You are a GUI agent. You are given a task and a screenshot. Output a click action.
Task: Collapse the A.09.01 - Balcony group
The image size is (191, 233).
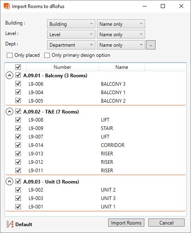(x=9, y=76)
